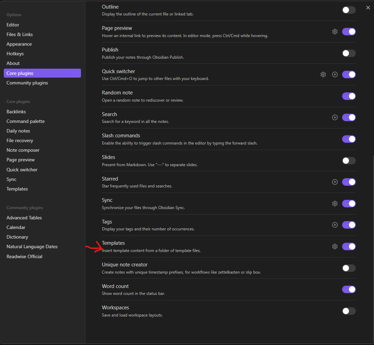Open Community plugins tab
This screenshot has height=345, width=374.
pyautogui.click(x=42, y=83)
